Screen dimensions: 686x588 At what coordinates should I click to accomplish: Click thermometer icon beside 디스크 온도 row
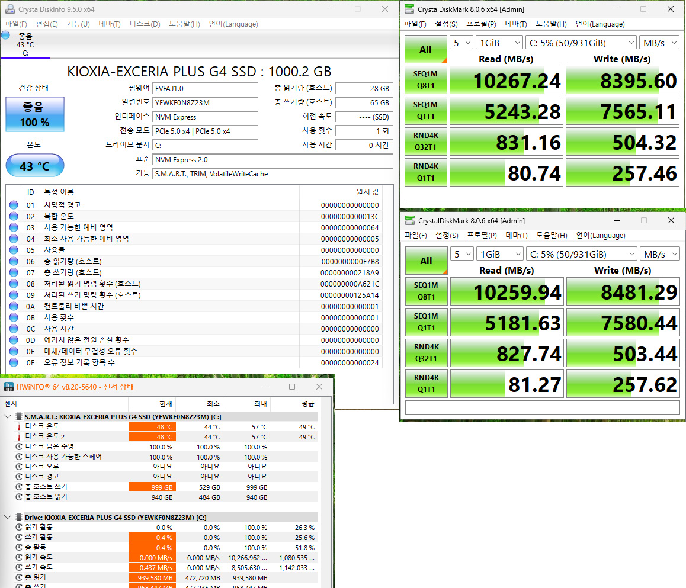click(19, 427)
